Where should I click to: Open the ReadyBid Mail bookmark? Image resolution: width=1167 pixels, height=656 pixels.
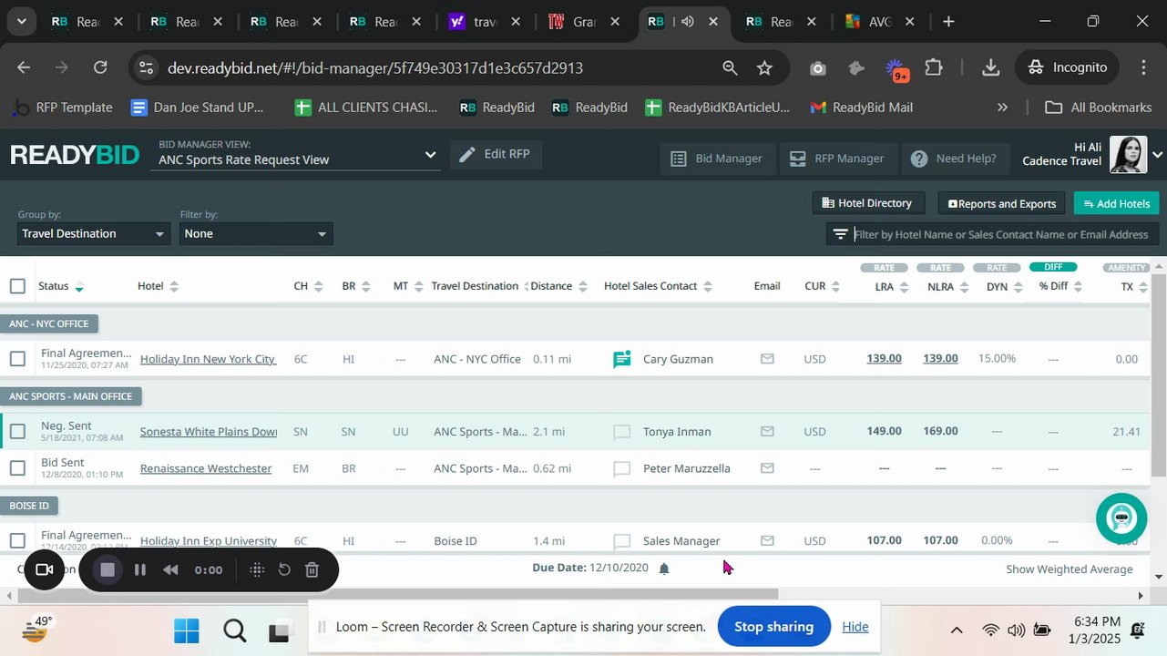tap(861, 108)
